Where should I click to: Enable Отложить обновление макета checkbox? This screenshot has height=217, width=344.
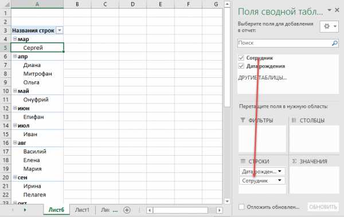(x=241, y=207)
